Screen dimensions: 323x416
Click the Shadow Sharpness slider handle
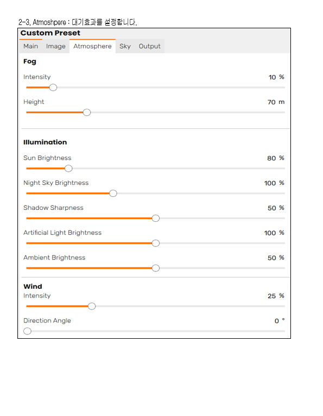coord(156,219)
